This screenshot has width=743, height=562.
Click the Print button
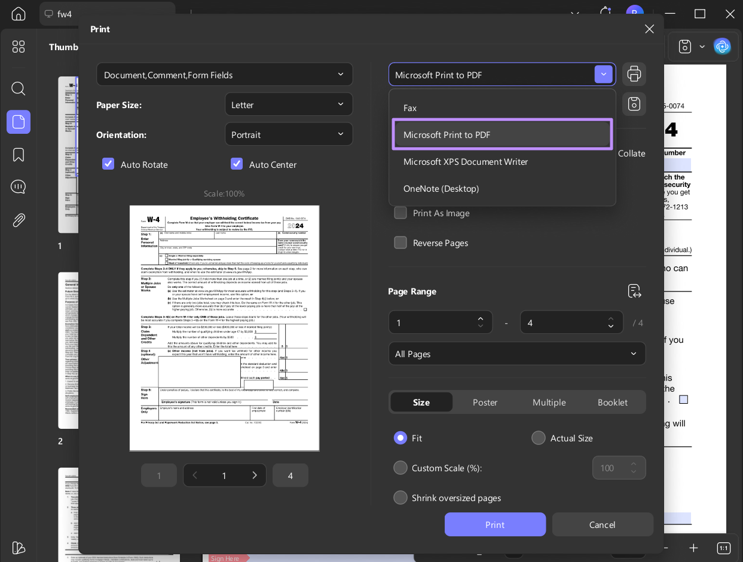[x=495, y=524]
